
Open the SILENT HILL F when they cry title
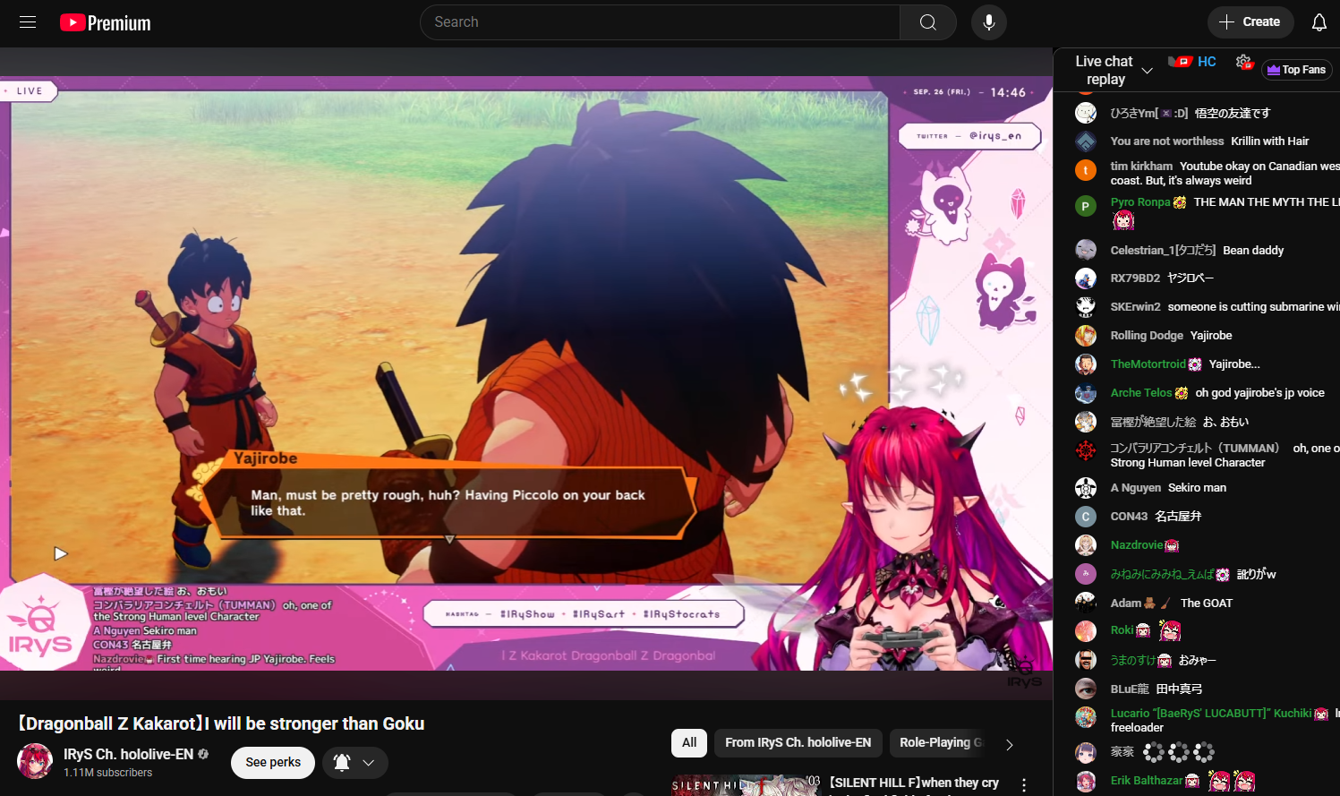[x=914, y=783]
